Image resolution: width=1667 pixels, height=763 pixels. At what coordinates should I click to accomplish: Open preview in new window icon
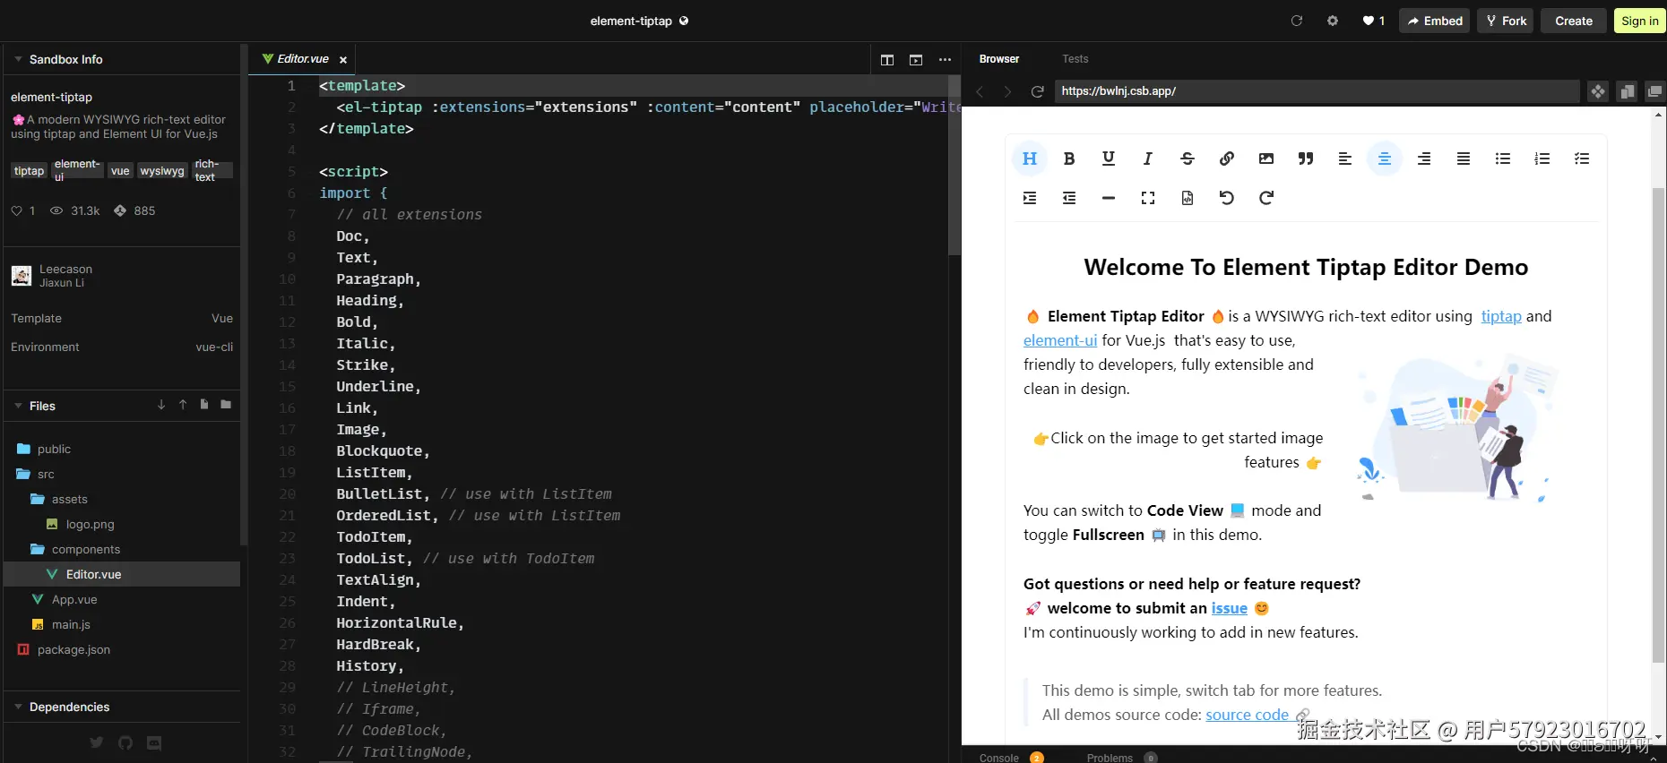pos(1654,91)
